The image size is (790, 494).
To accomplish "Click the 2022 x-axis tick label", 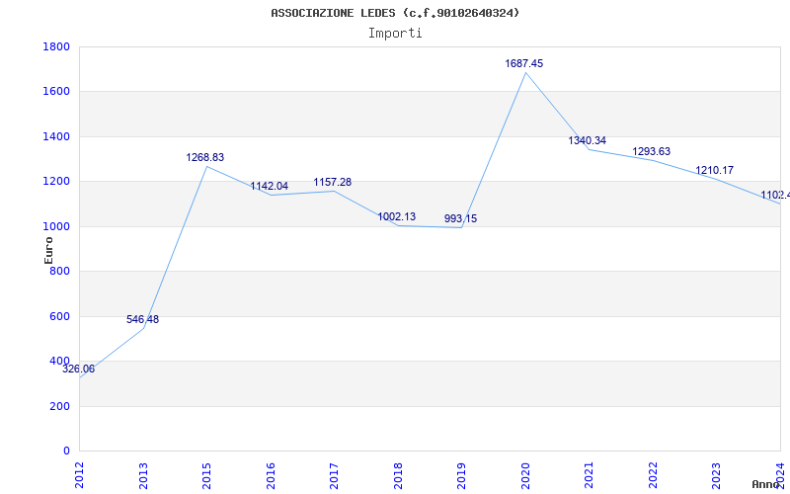I will pos(653,475).
